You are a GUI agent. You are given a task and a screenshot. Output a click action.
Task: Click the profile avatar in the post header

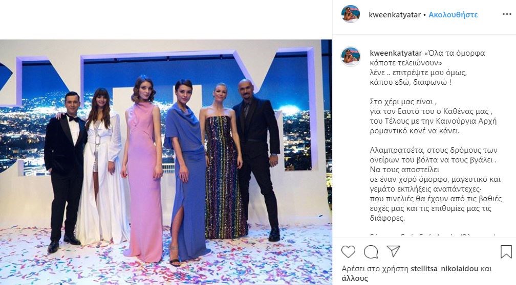pyautogui.click(x=351, y=14)
